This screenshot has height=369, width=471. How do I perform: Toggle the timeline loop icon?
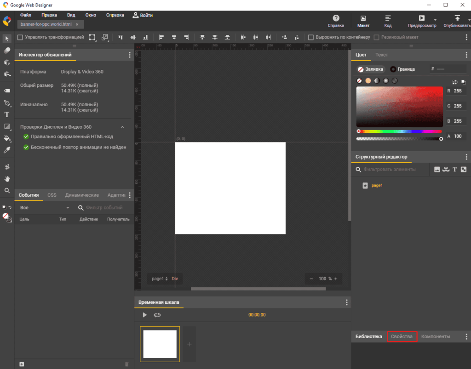click(157, 315)
